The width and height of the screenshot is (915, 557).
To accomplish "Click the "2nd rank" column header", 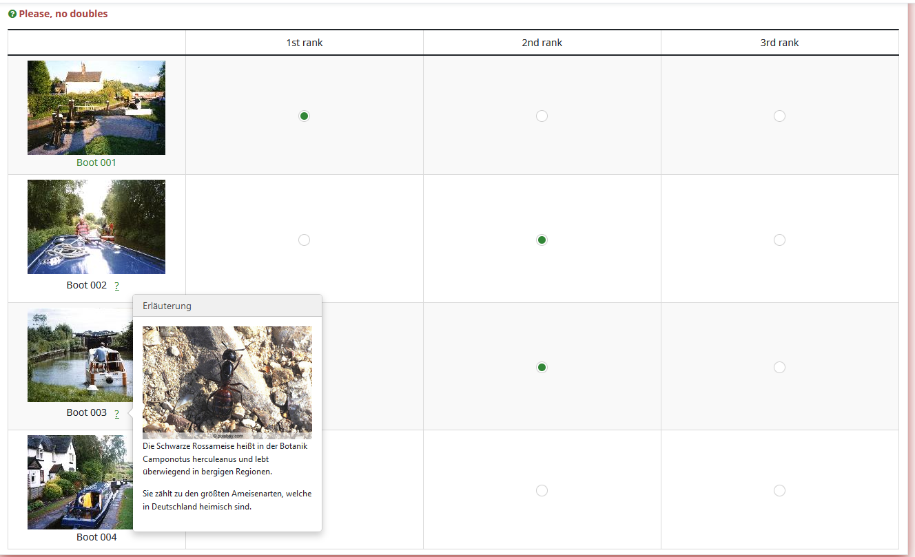I will pyautogui.click(x=542, y=43).
